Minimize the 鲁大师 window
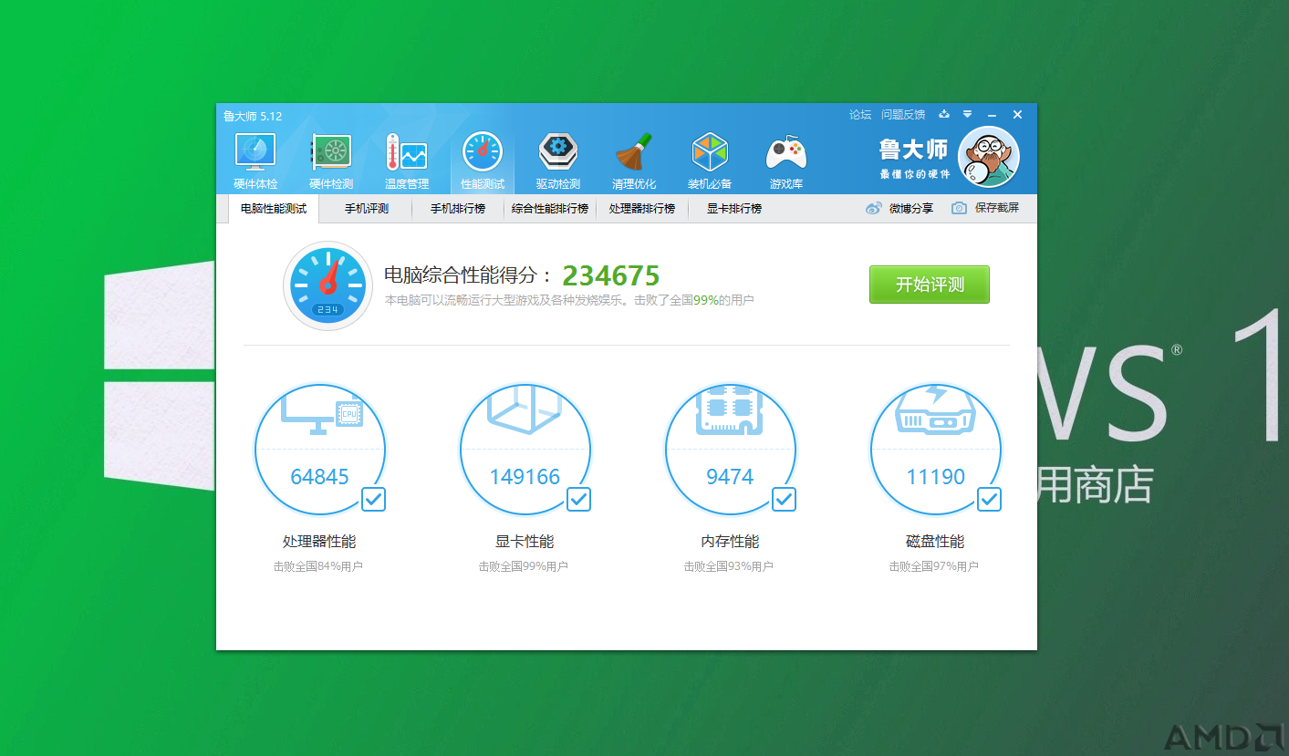This screenshot has height=756, width=1289. pos(993,115)
